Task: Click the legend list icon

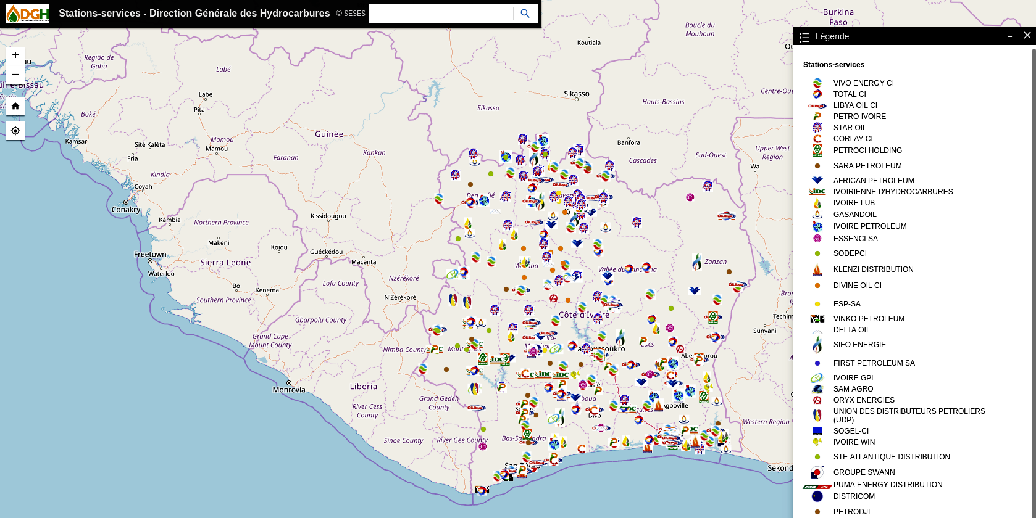Action: tap(804, 37)
